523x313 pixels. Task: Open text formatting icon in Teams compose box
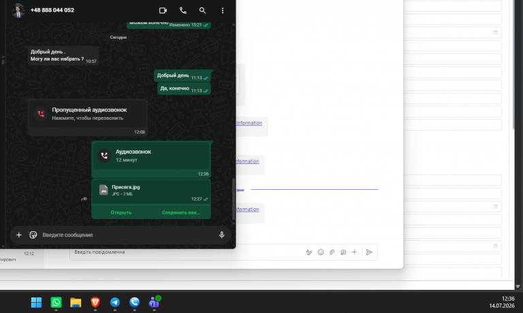[309, 252]
